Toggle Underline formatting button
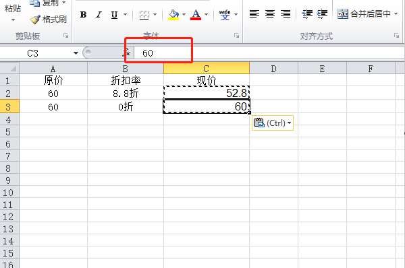405x268 pixels. point(114,15)
